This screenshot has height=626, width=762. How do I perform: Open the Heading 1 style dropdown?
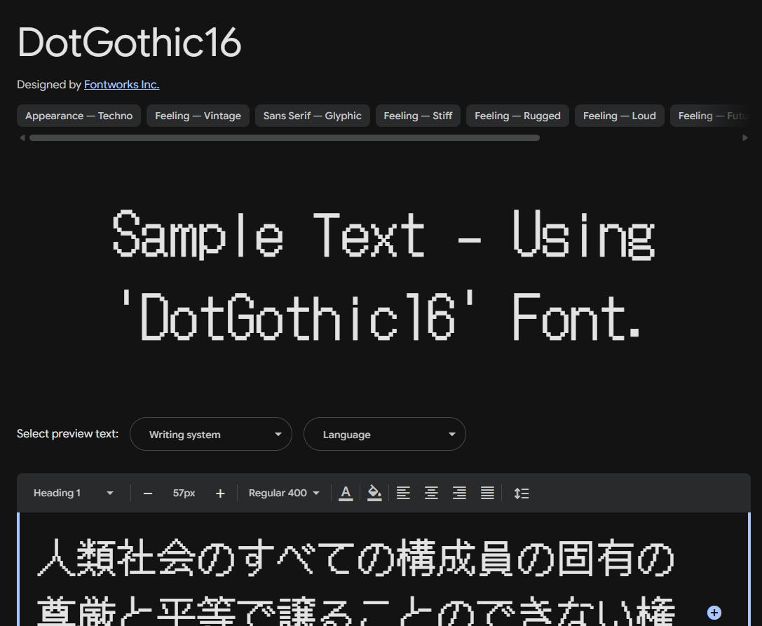click(x=73, y=493)
